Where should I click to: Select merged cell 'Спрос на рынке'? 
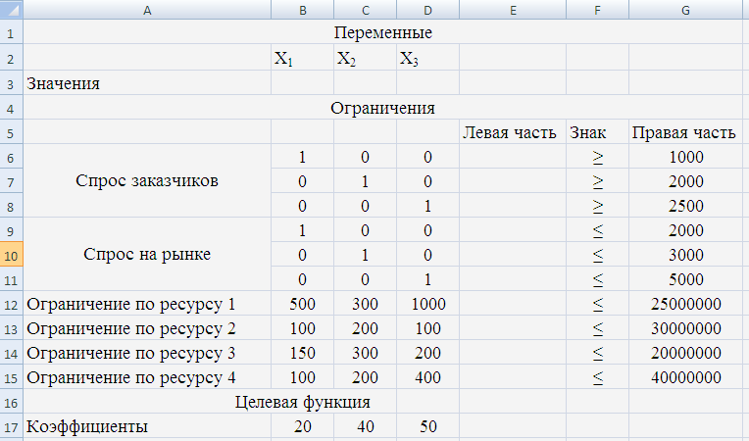[x=147, y=255]
